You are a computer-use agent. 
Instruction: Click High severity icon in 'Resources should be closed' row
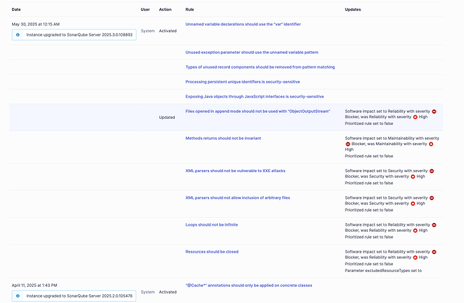[415, 257]
